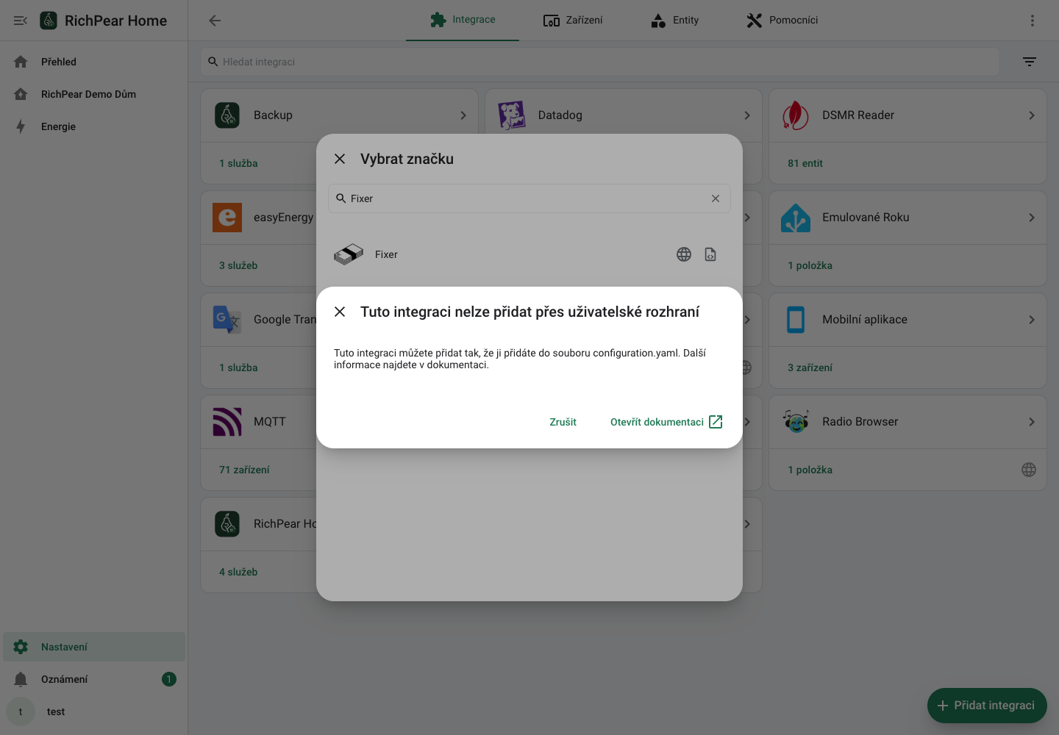1059x735 pixels.
Task: Clear the Fixer search text
Action: pyautogui.click(x=716, y=198)
